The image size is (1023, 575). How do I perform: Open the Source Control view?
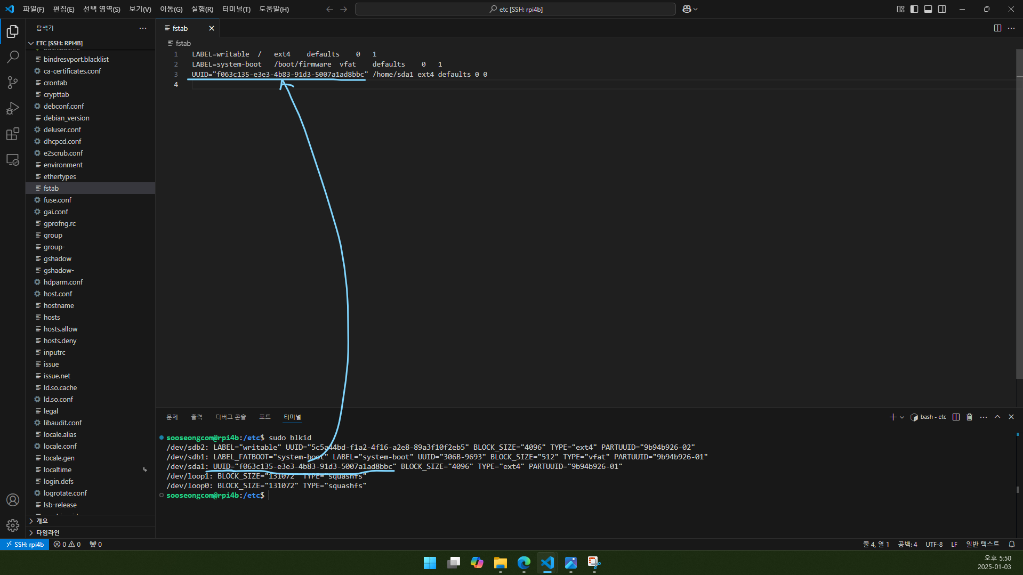click(x=13, y=82)
